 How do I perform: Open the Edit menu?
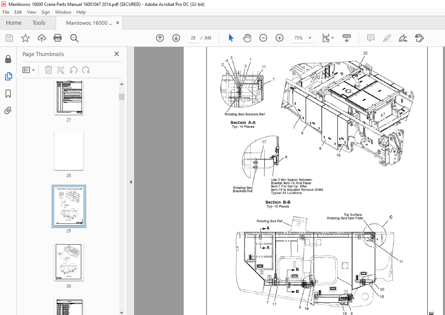[18, 12]
